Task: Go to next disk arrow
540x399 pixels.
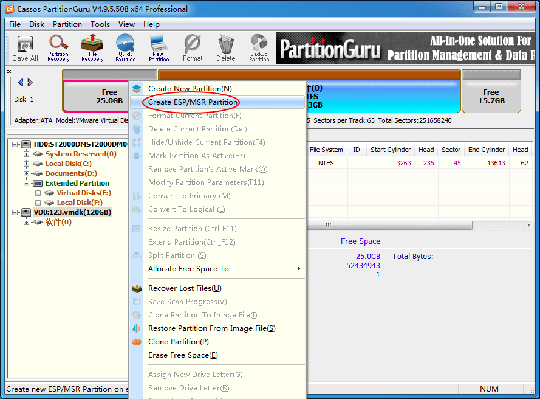Action: 30,83
